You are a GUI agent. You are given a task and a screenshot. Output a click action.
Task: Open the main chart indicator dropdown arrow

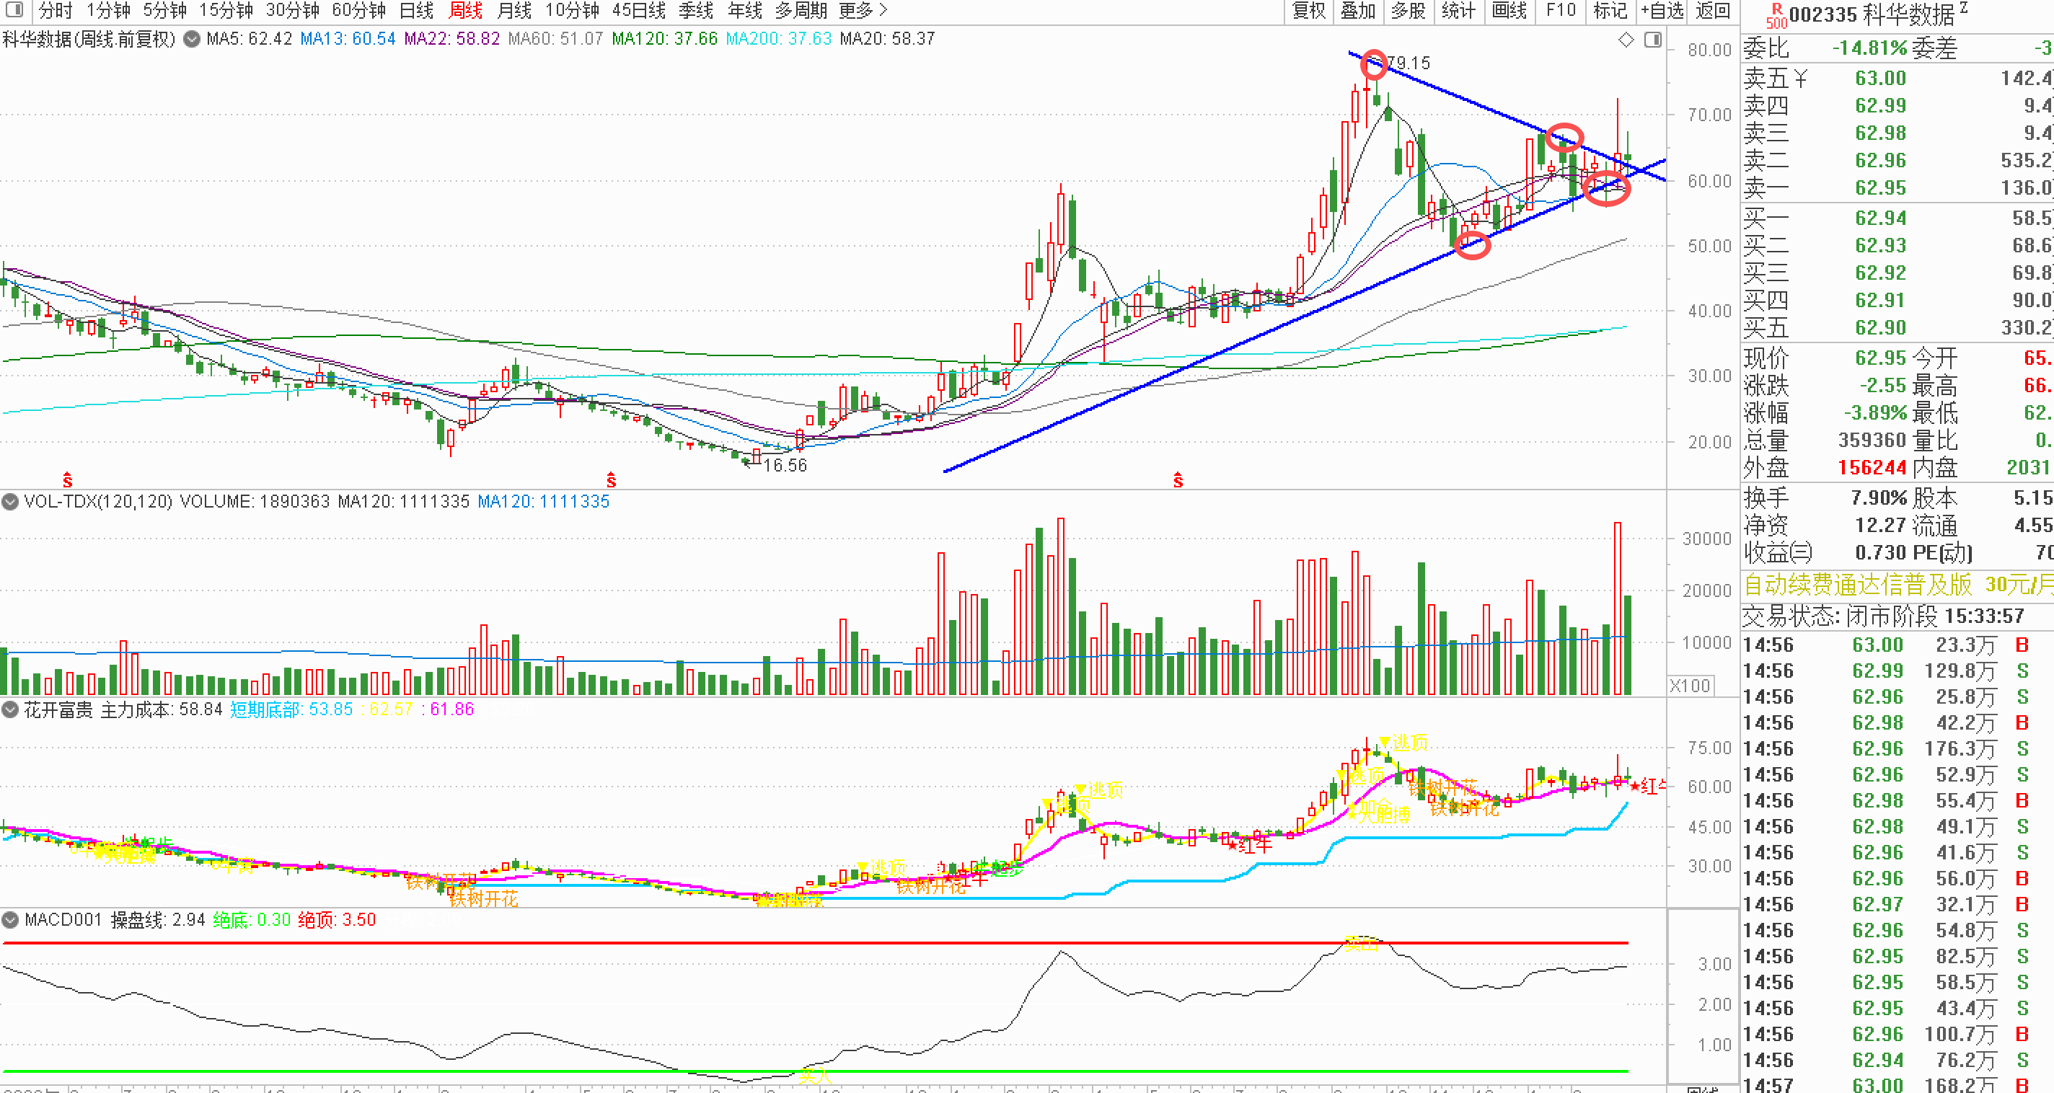click(x=191, y=39)
